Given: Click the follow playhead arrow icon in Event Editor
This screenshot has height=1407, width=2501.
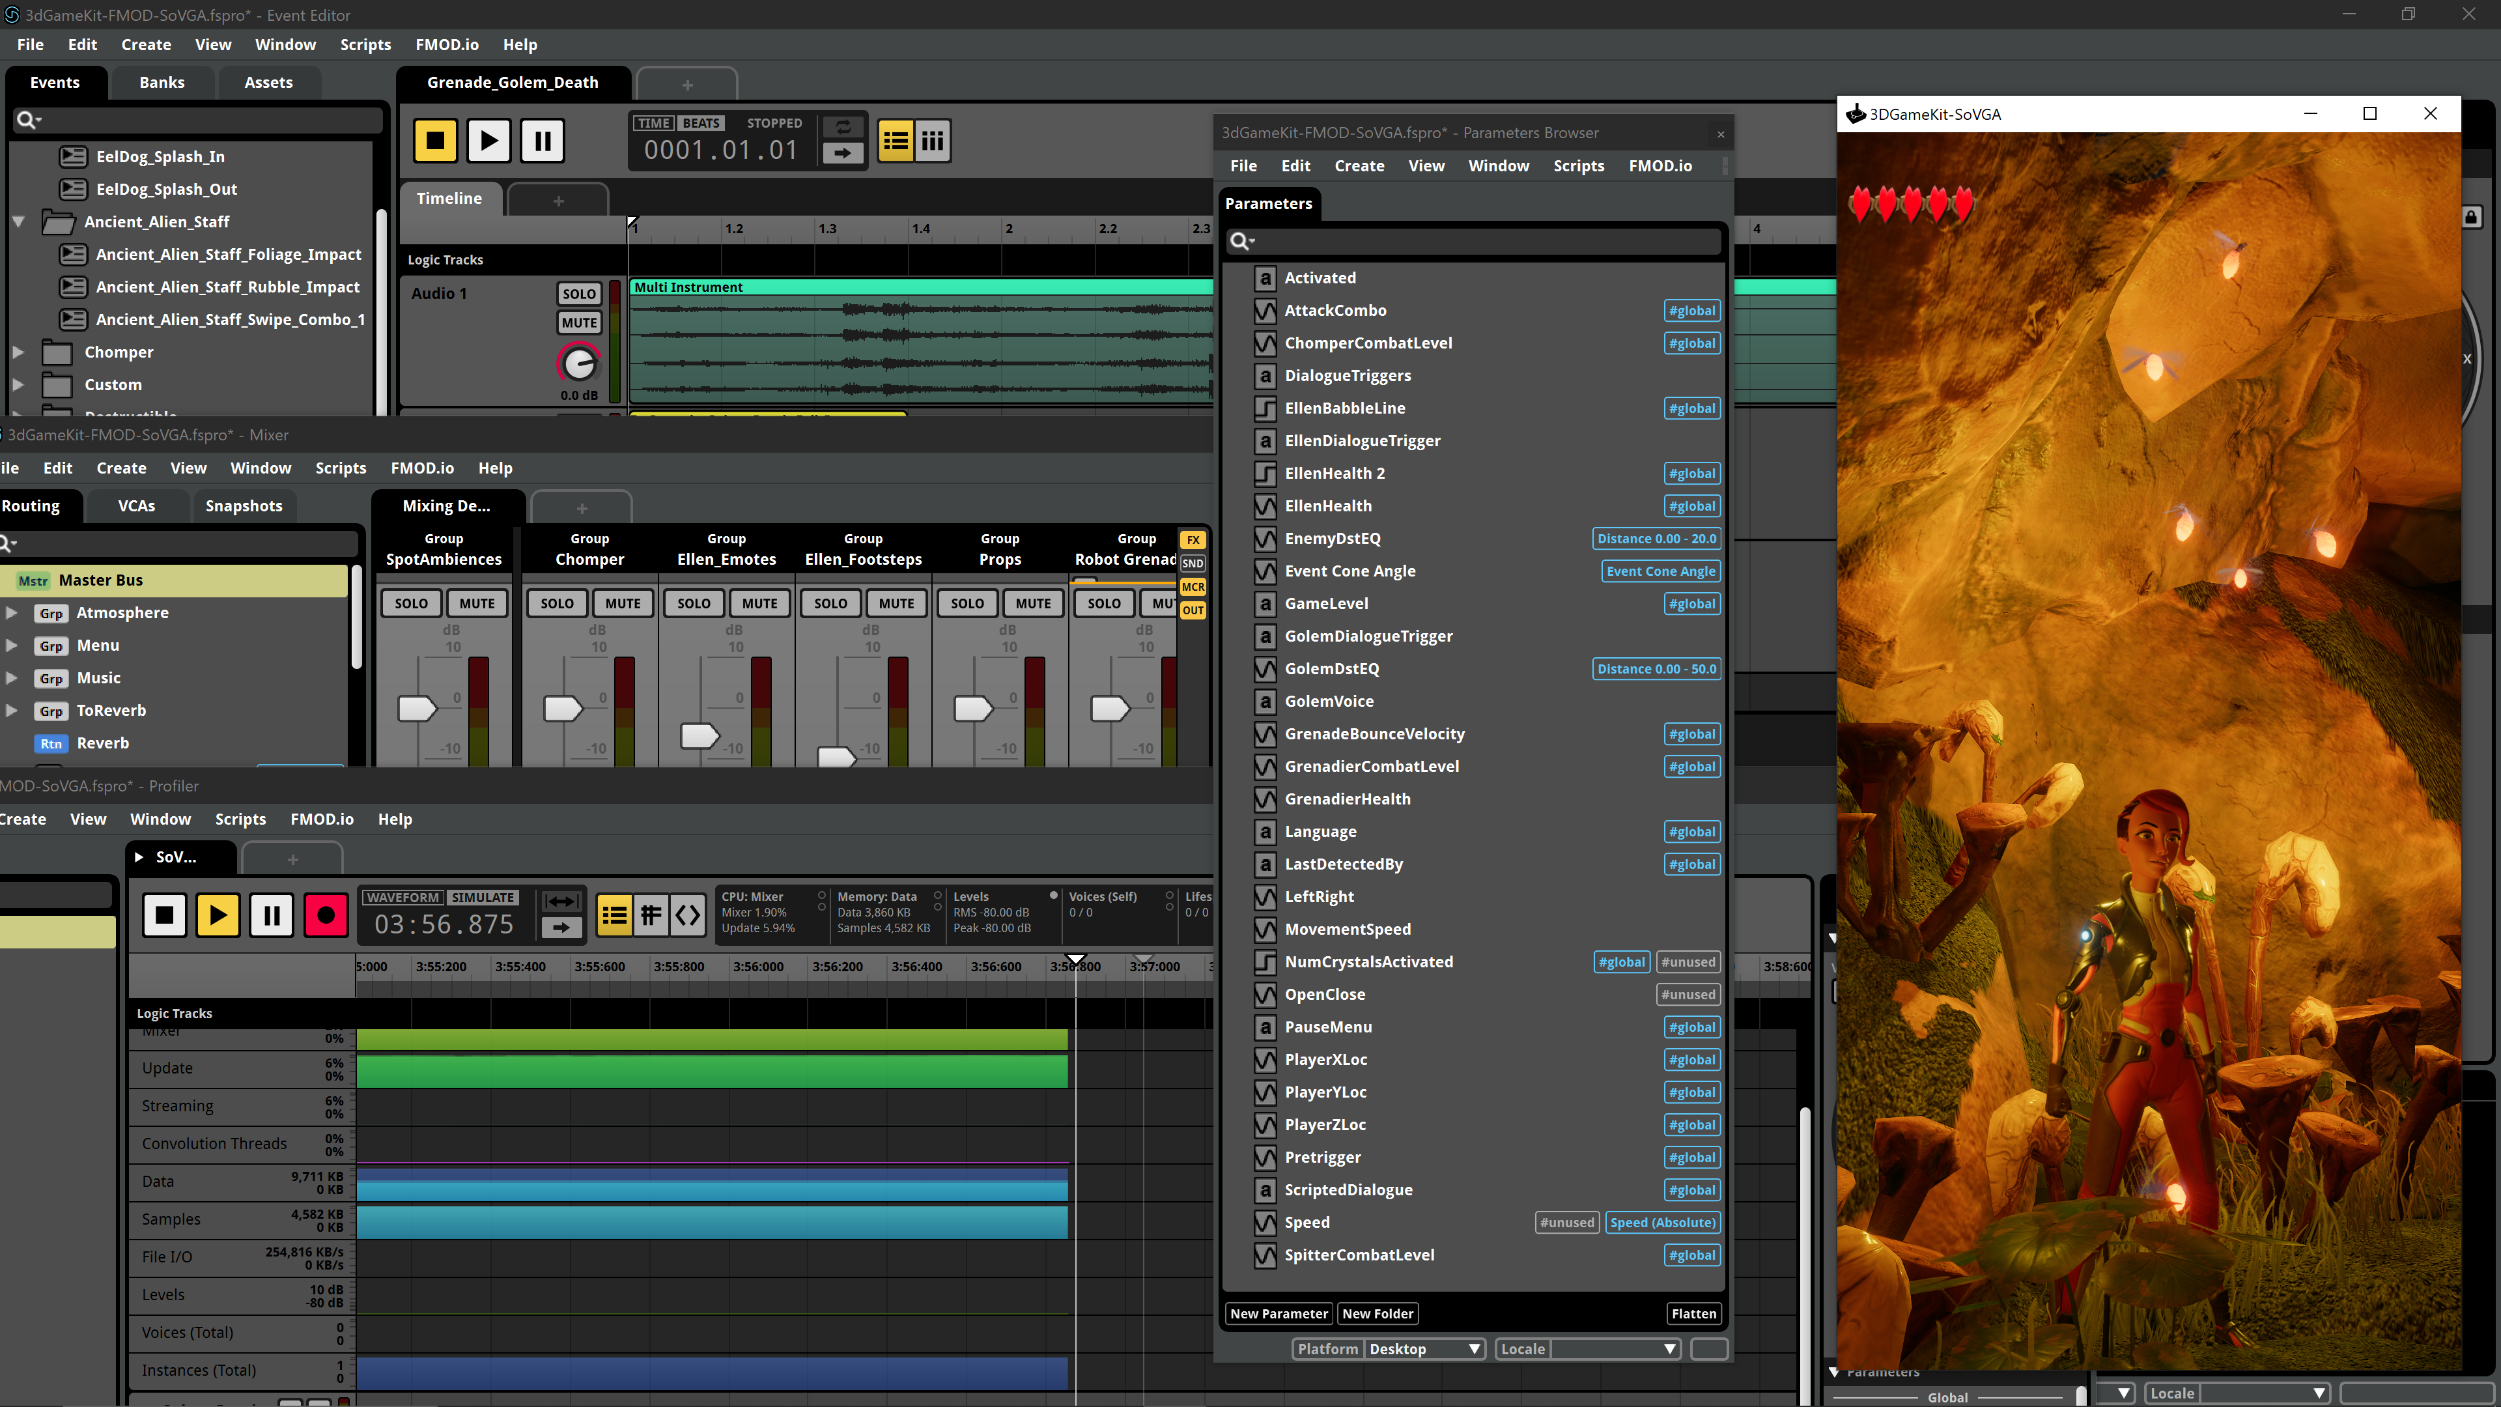Looking at the screenshot, I should (x=843, y=152).
